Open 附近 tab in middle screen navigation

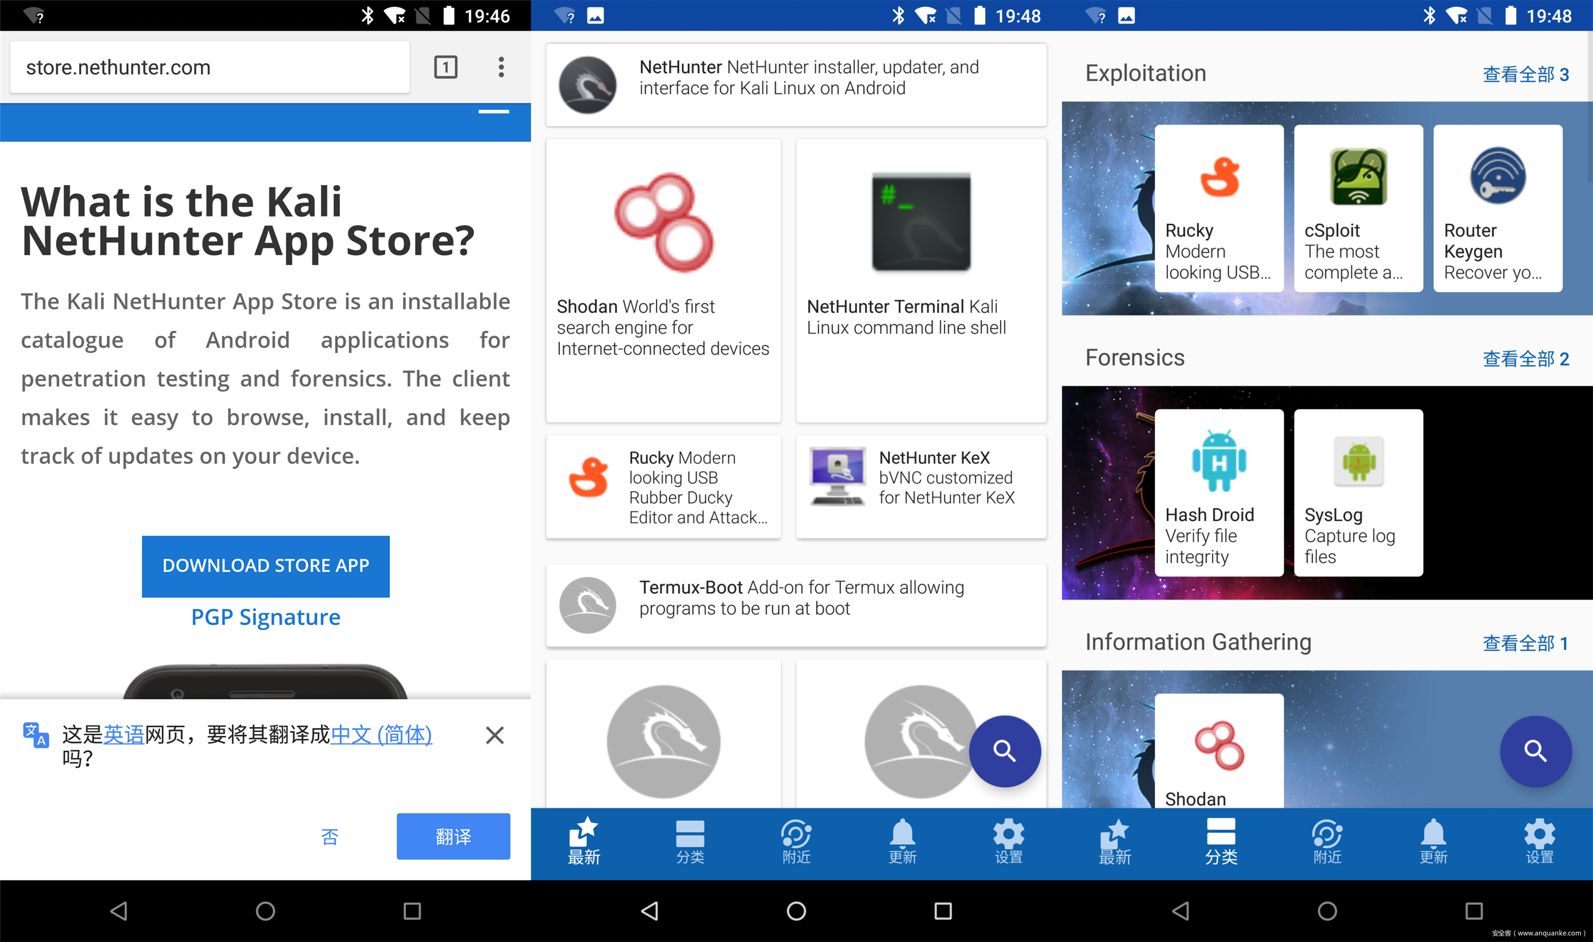tap(796, 842)
